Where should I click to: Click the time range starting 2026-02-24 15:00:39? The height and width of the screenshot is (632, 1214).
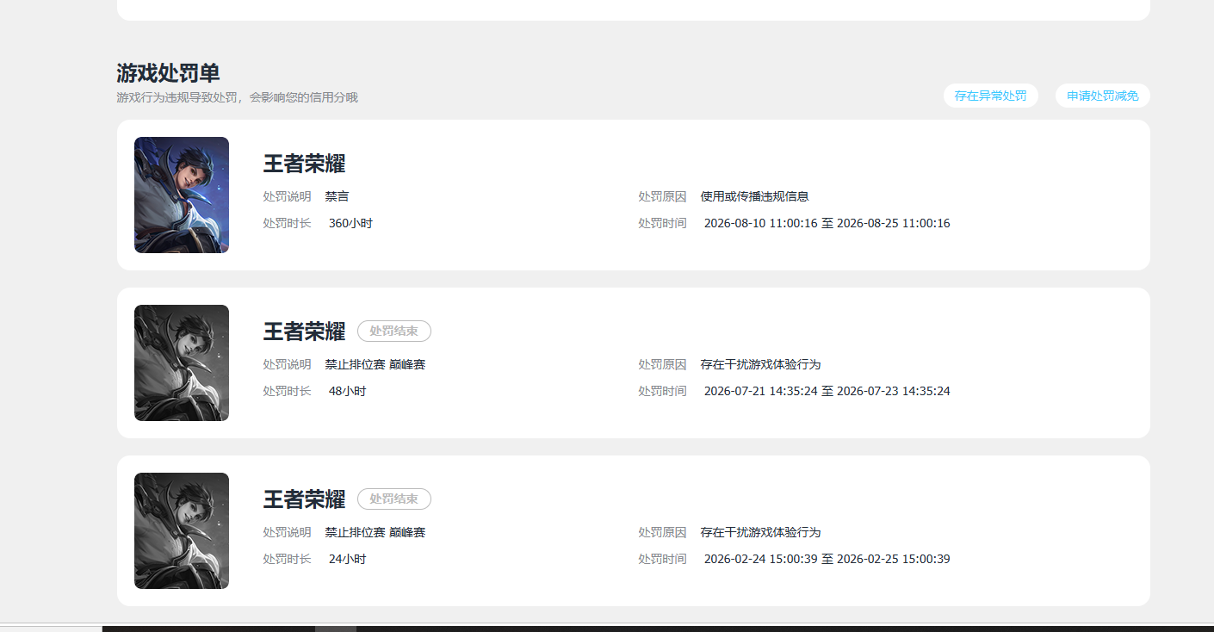click(x=827, y=559)
